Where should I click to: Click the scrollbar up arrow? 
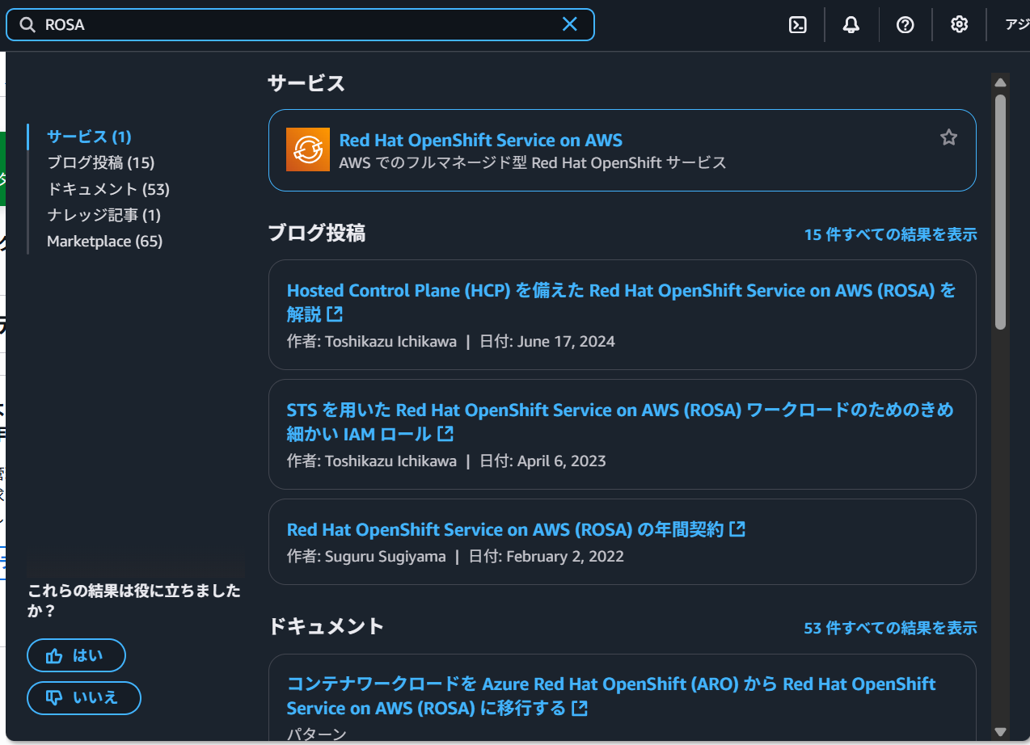1000,82
